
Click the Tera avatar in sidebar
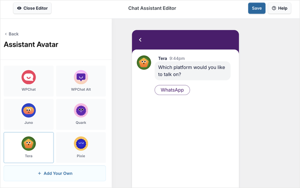click(x=29, y=143)
